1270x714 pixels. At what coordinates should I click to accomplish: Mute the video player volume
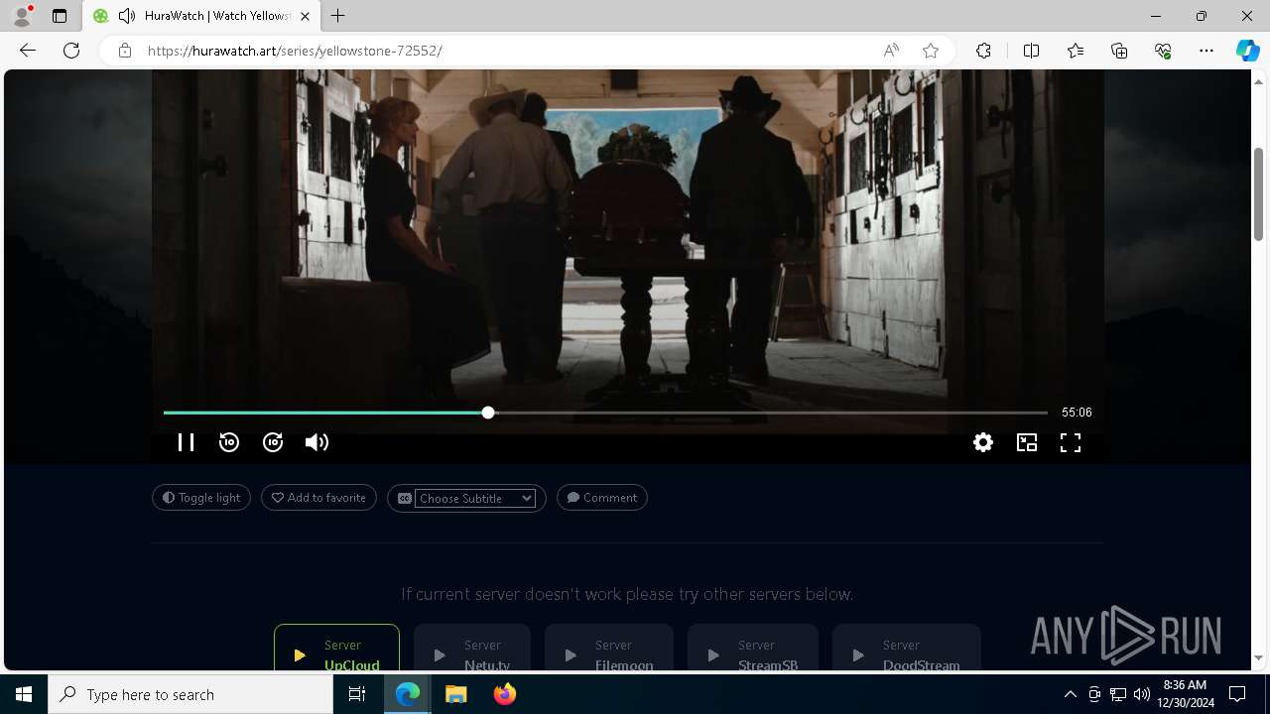click(x=317, y=442)
